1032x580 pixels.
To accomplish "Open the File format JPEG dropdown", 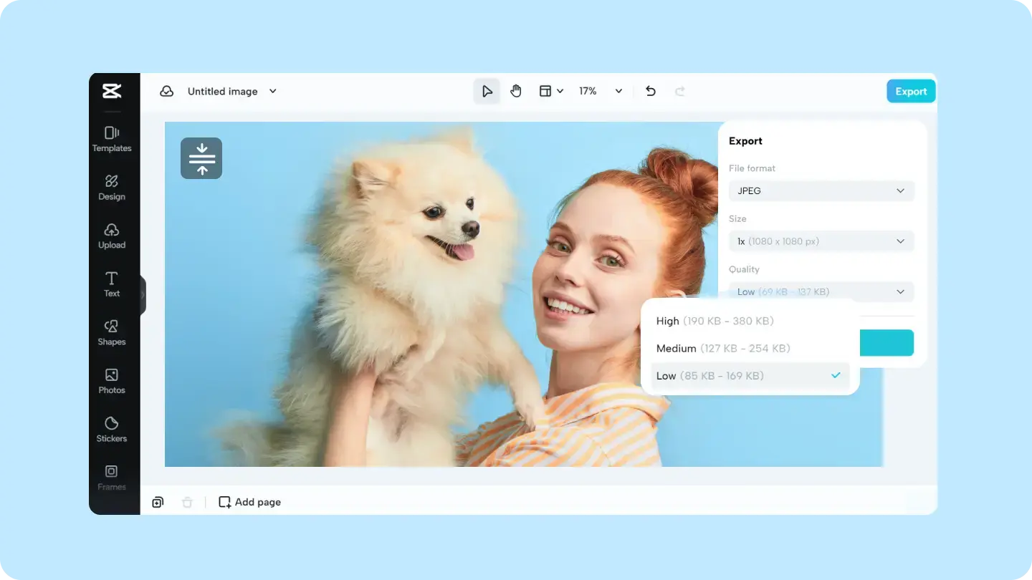I will [x=821, y=190].
